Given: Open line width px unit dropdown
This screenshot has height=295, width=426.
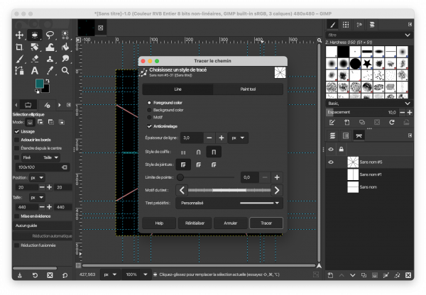Looking at the screenshot, I should pyautogui.click(x=238, y=138).
